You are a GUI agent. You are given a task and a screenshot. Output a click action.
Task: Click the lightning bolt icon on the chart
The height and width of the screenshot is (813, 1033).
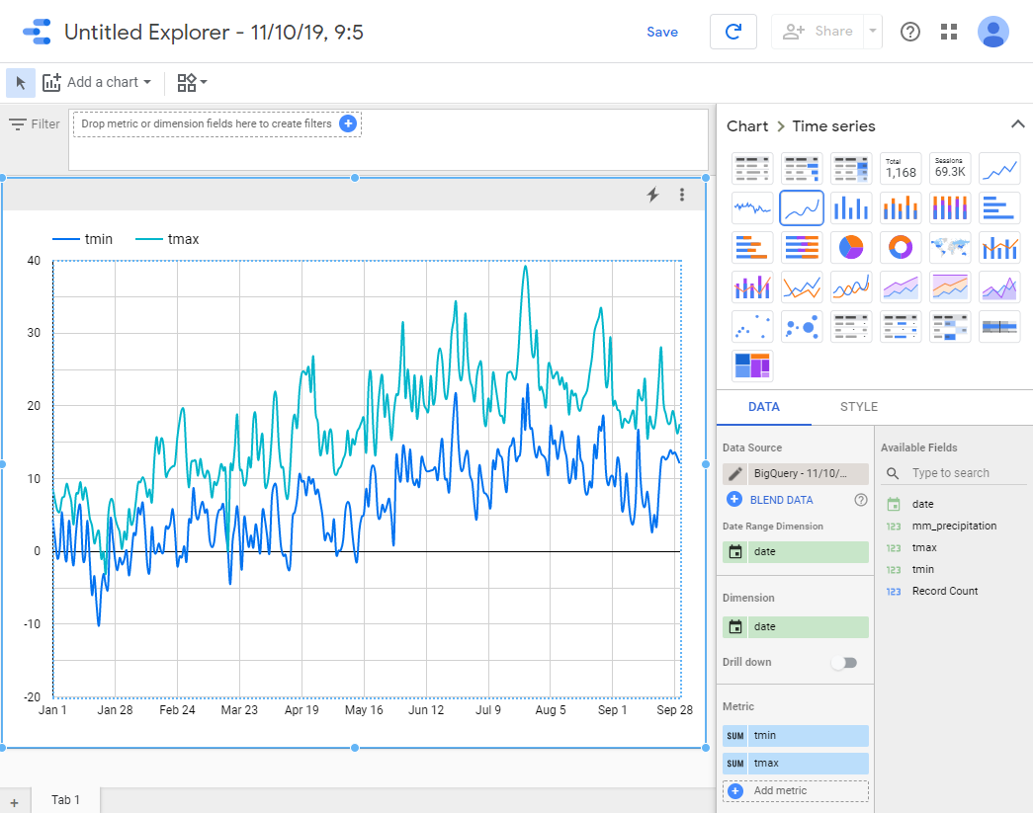point(652,195)
